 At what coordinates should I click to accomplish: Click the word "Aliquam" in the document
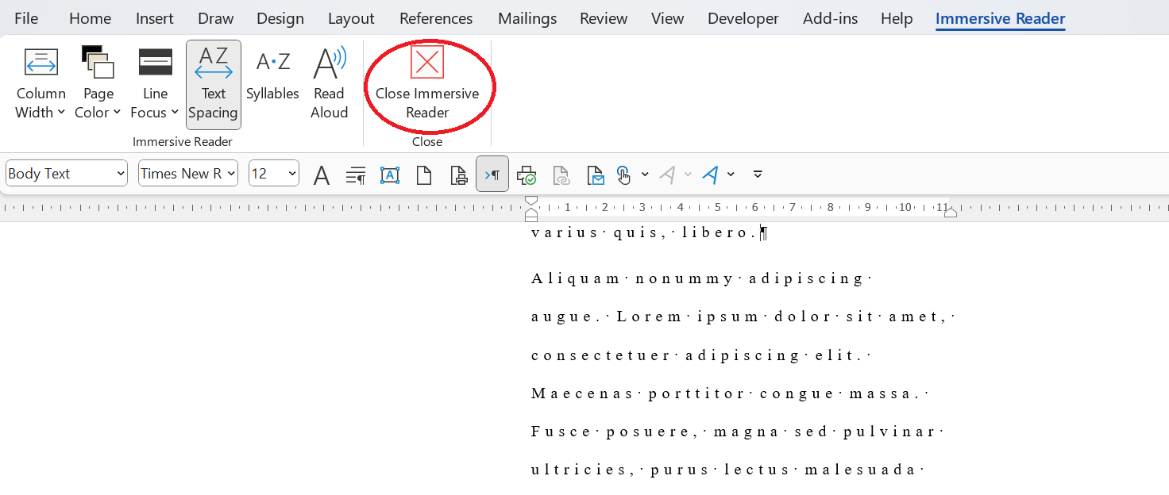click(x=576, y=278)
